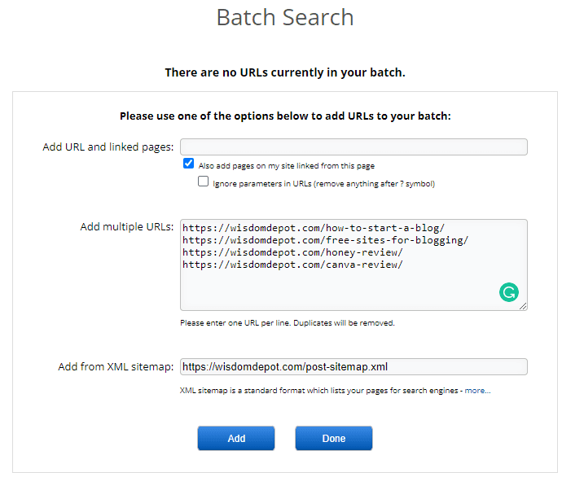Click the free-sites-for-blogging URL line
The height and width of the screenshot is (477, 562).
click(x=326, y=240)
